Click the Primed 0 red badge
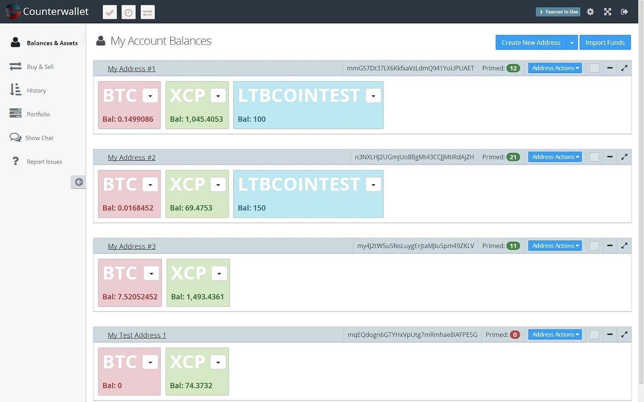644x402 pixels. coord(515,334)
